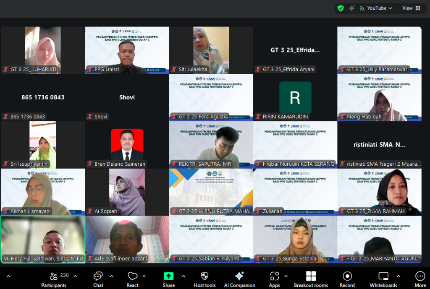
Task: Click the green Share screen button
Action: 168,279
